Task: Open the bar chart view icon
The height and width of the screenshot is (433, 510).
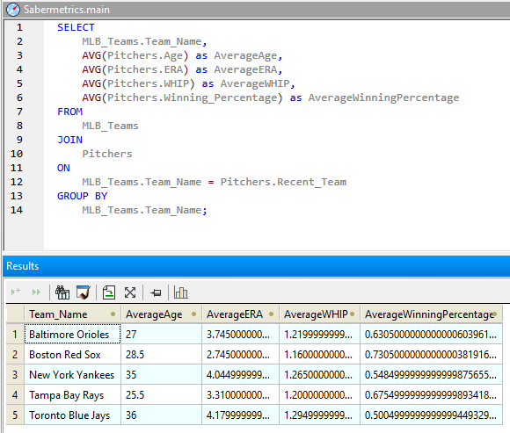Action: (181, 292)
